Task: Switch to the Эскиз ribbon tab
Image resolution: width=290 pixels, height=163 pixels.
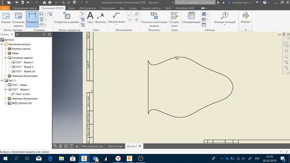Action: coord(72,8)
